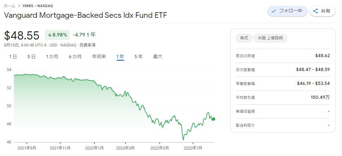Click the 株式 category chip
This screenshot has height=156, width=342.
[x=244, y=38]
